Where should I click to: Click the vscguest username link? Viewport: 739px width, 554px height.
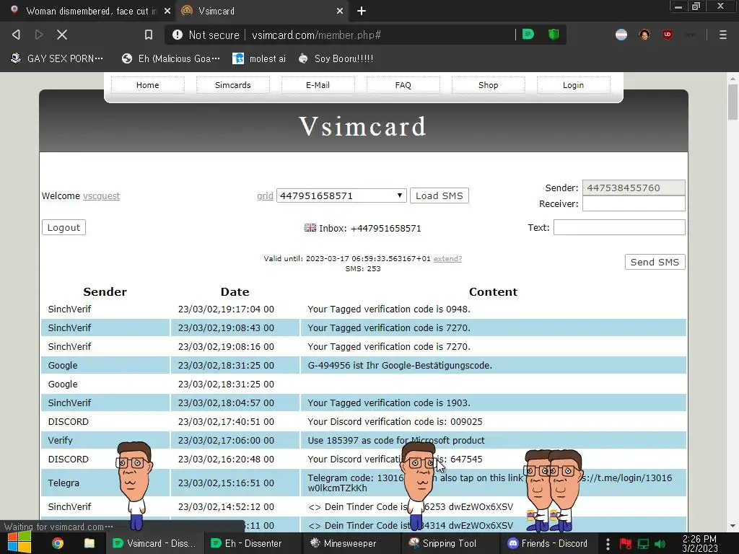click(101, 196)
